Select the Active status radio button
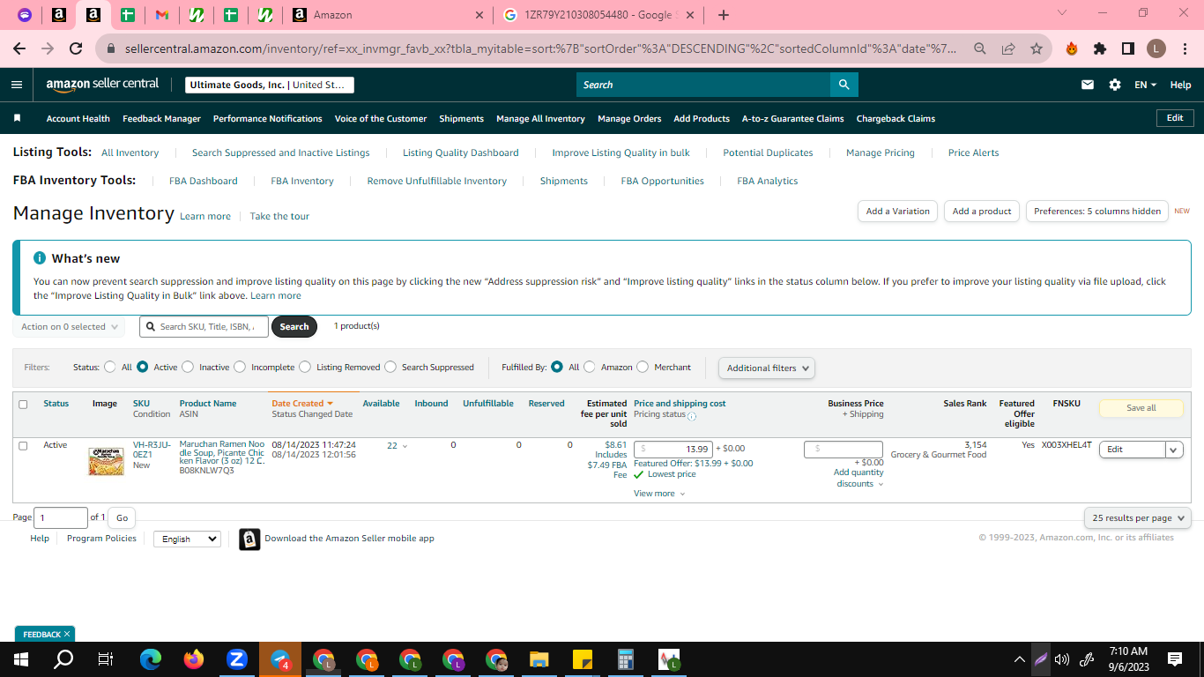1204x677 pixels. [x=143, y=367]
